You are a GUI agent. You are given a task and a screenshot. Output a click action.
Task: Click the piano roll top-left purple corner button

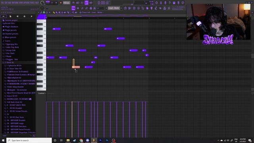tap(41, 17)
